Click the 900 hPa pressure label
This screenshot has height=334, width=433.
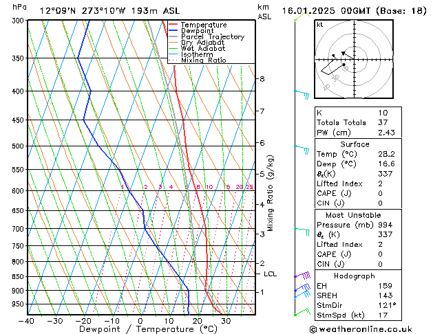pyautogui.click(x=19, y=291)
